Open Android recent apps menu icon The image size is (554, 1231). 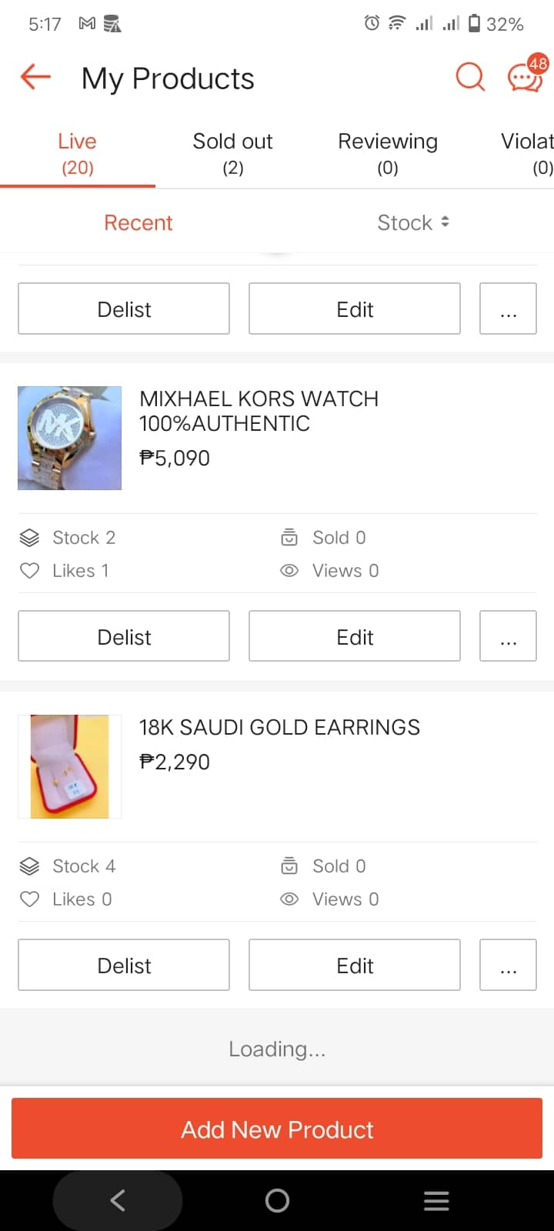[x=436, y=1200]
